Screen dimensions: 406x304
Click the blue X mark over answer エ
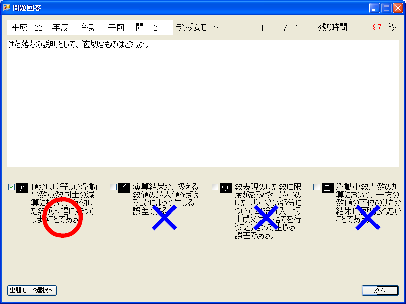tap(367, 219)
